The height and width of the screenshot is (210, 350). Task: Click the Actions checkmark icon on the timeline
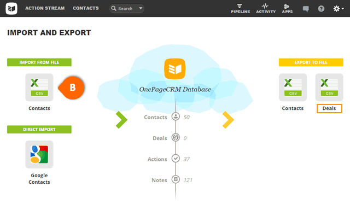pos(176,159)
